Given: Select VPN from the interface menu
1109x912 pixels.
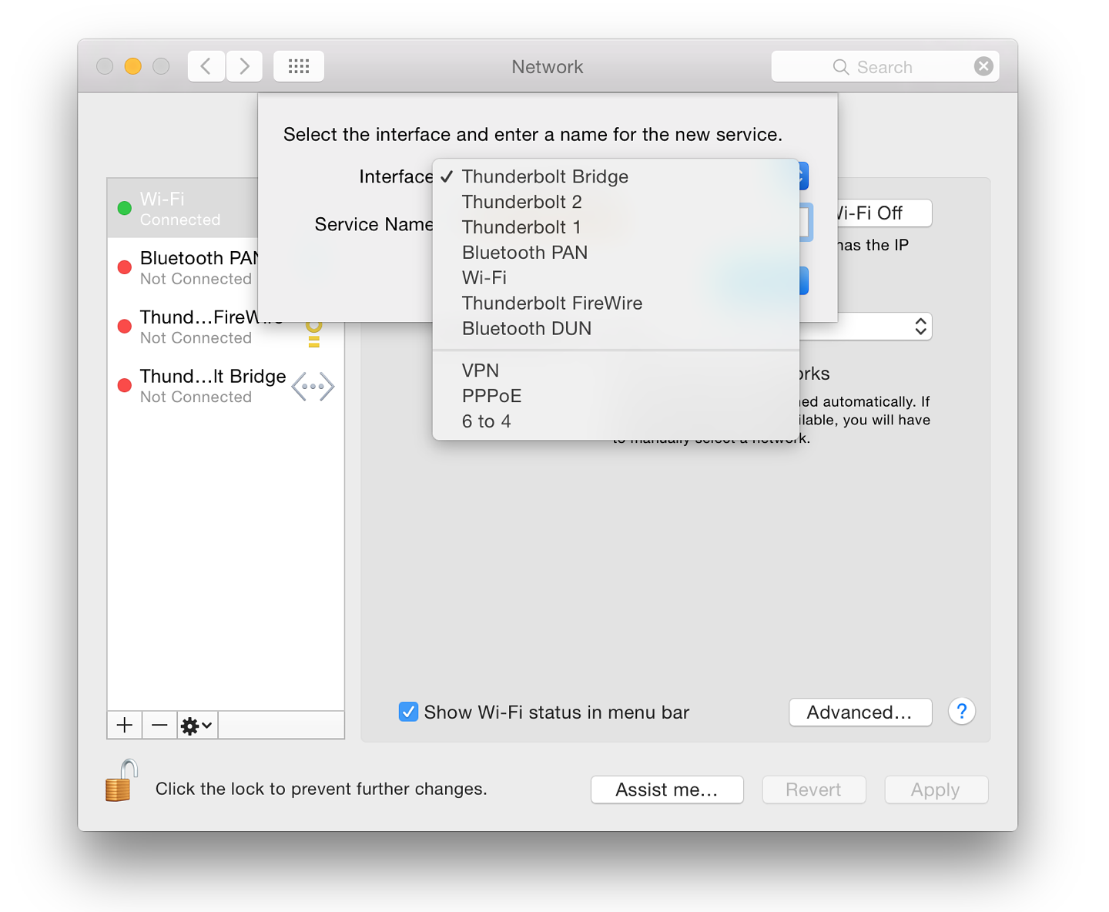Looking at the screenshot, I should tap(616, 370).
